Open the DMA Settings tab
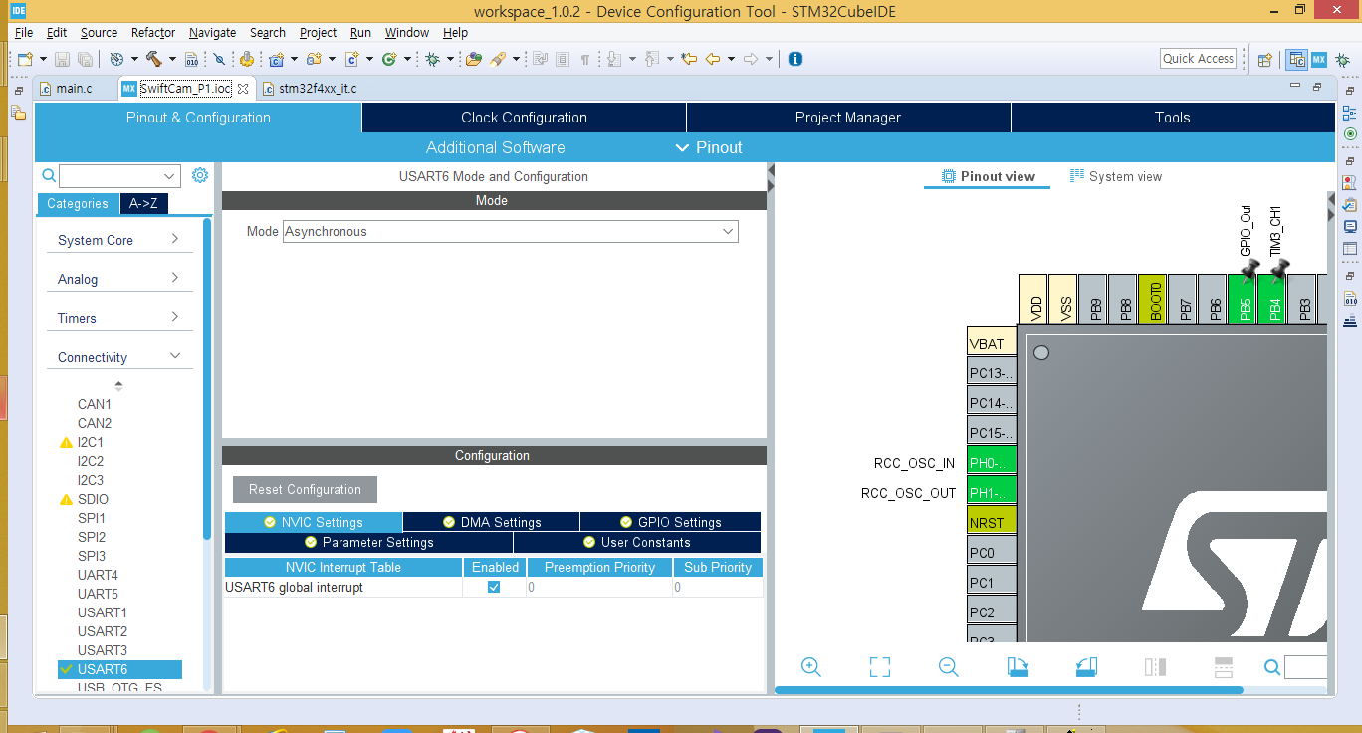Viewport: 1362px width, 733px height. 491,522
